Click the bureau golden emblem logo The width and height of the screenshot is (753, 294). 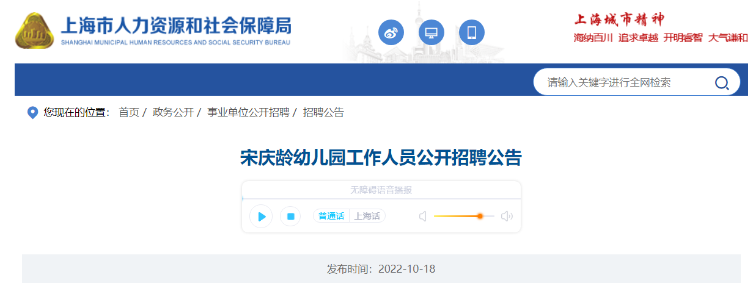click(x=35, y=30)
